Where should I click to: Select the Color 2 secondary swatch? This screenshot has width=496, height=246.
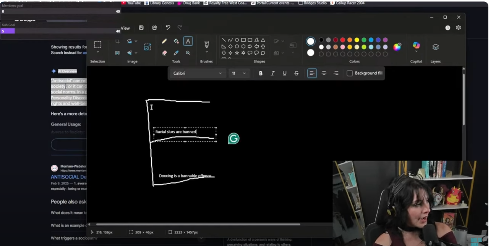311,53
